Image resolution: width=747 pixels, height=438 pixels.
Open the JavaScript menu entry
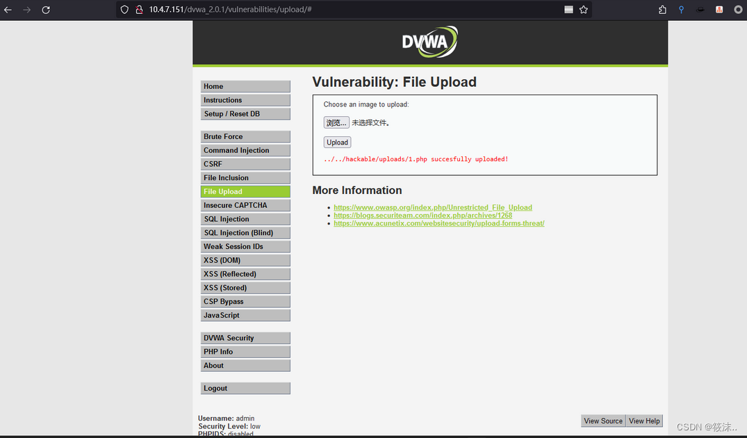pos(245,316)
